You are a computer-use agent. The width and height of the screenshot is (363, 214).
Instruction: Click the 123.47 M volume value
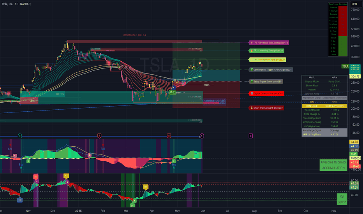pos(334,89)
